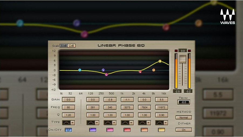
Task: Click LF band Q field 1.20
Action: [x=69, y=115]
